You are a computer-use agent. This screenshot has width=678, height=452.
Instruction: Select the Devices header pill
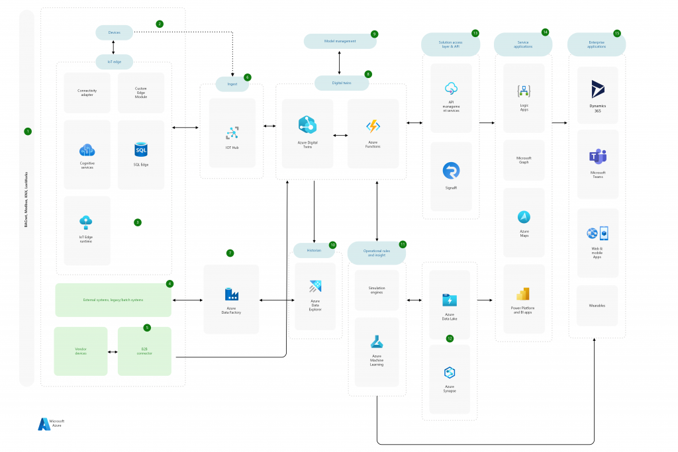click(x=114, y=32)
